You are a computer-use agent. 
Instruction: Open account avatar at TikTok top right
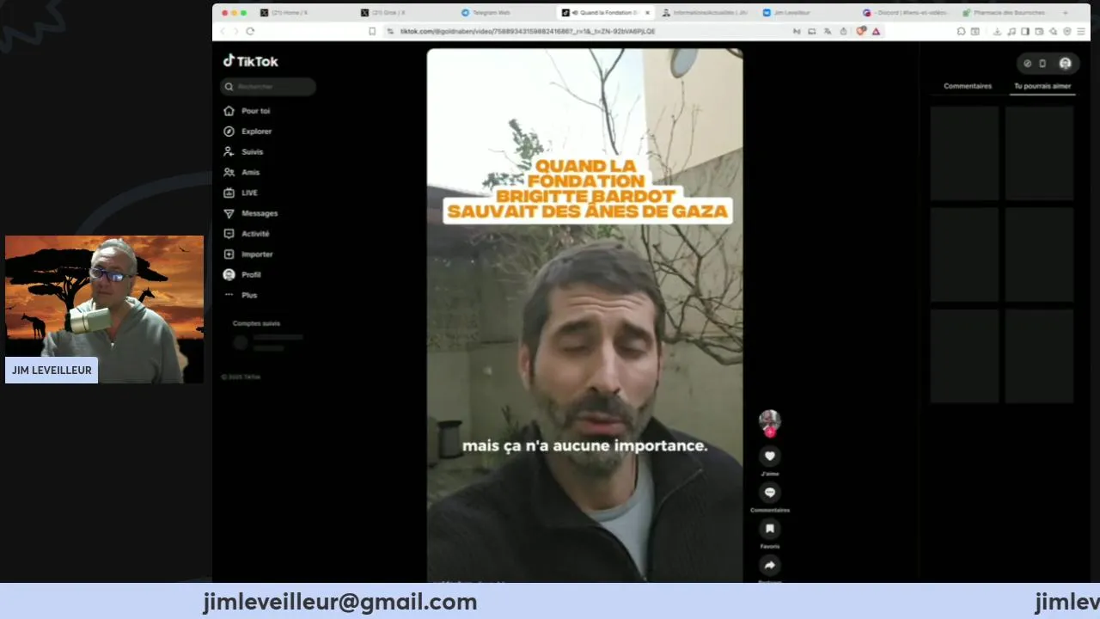pyautogui.click(x=1066, y=64)
